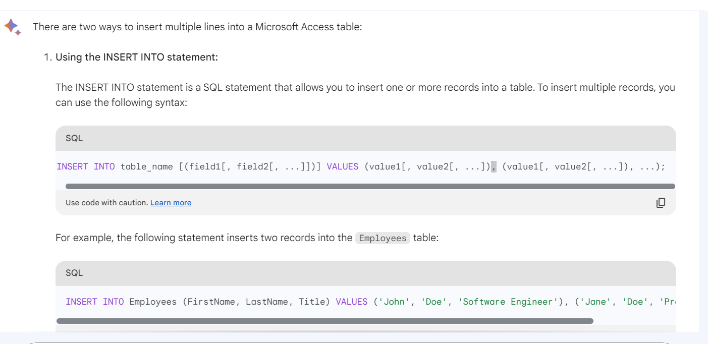Viewport: 708px width, 344px height.
Task: Click the paragraph starting 'The INSERT INTO statement is'
Action: pyautogui.click(x=365, y=95)
